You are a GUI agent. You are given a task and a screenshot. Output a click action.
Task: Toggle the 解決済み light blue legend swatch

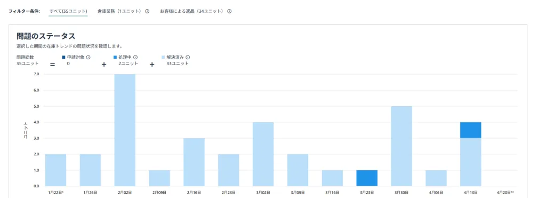[x=164, y=57]
